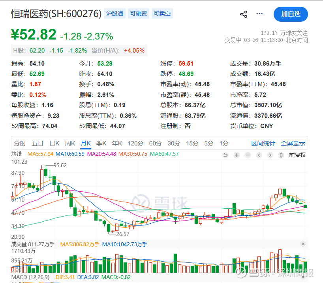Image resolution: width=323 pixels, height=283 pixels.
Task: Click the volume MA5:806.82万手 label
Action: pos(80,244)
